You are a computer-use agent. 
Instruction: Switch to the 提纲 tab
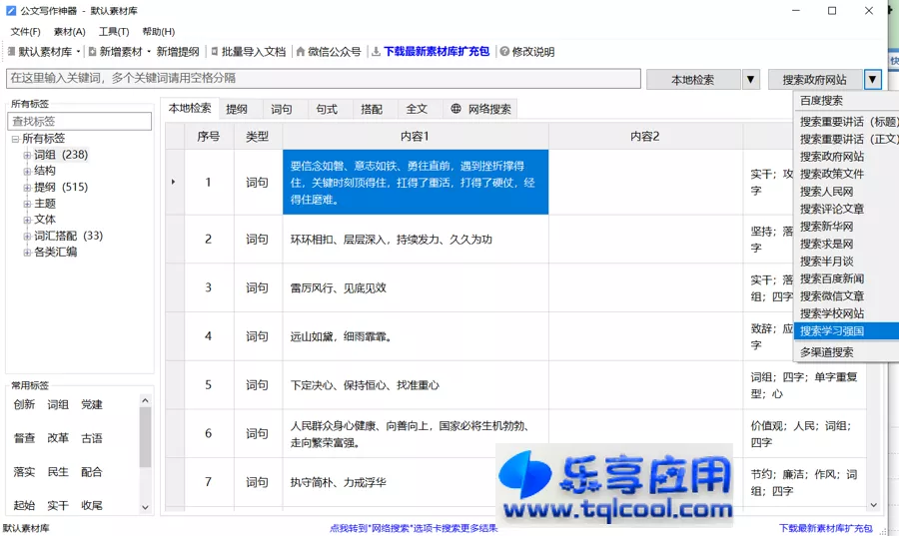pos(237,109)
